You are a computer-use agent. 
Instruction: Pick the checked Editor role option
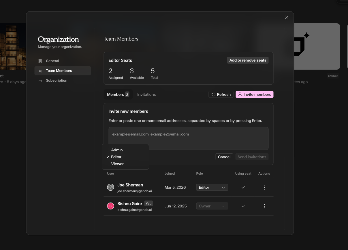tap(116, 157)
